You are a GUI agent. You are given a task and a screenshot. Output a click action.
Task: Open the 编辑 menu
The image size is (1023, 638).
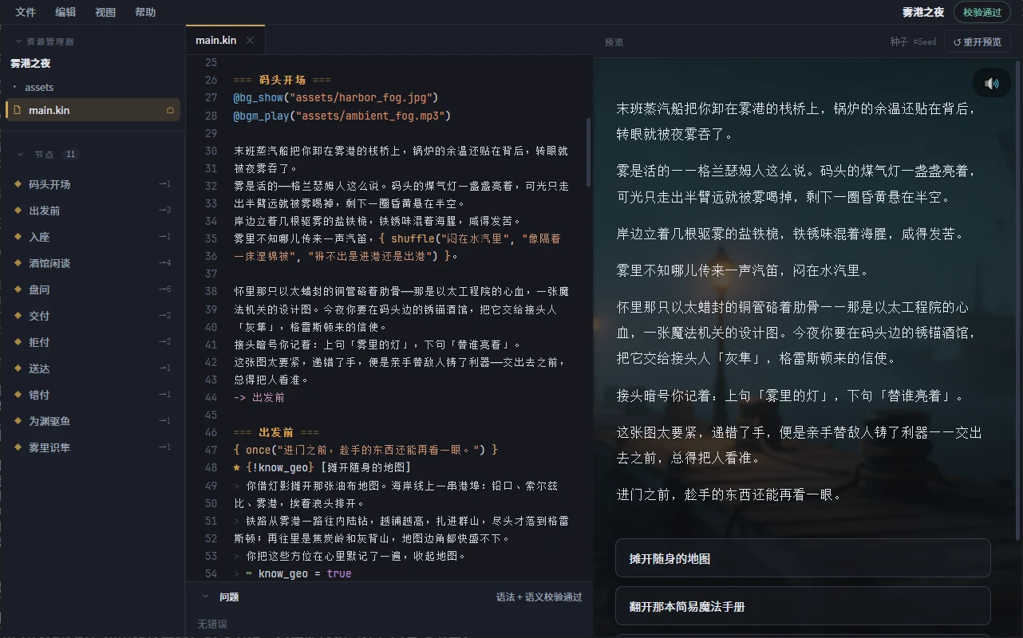pos(65,13)
